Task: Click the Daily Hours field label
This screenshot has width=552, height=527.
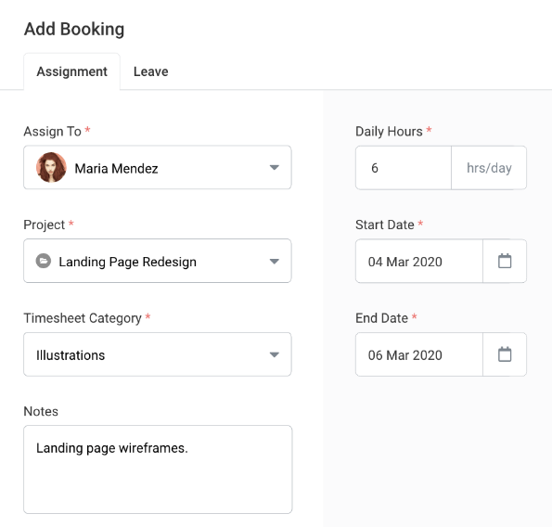Action: click(x=389, y=132)
